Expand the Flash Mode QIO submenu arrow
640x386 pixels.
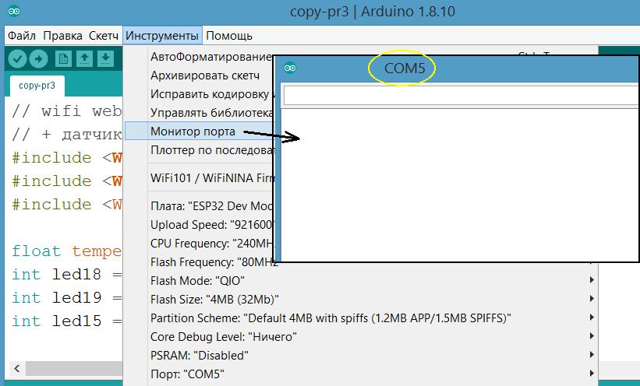[592, 280]
